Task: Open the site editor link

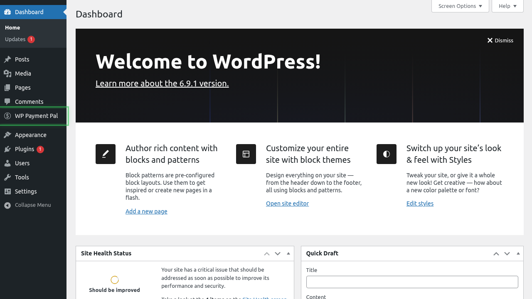Action: 287,203
